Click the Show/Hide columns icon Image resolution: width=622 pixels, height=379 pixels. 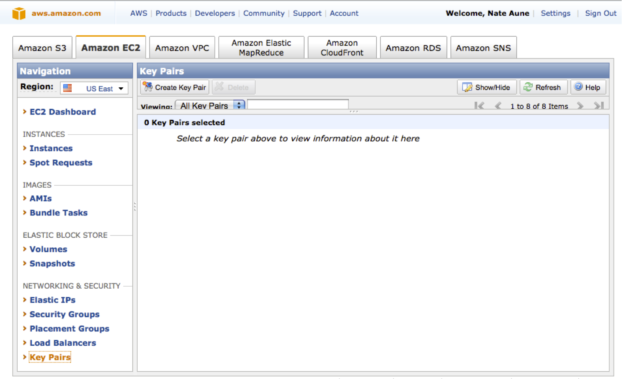tap(467, 87)
